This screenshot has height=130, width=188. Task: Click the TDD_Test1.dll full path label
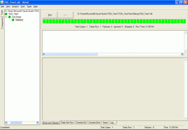[x=115, y=14]
